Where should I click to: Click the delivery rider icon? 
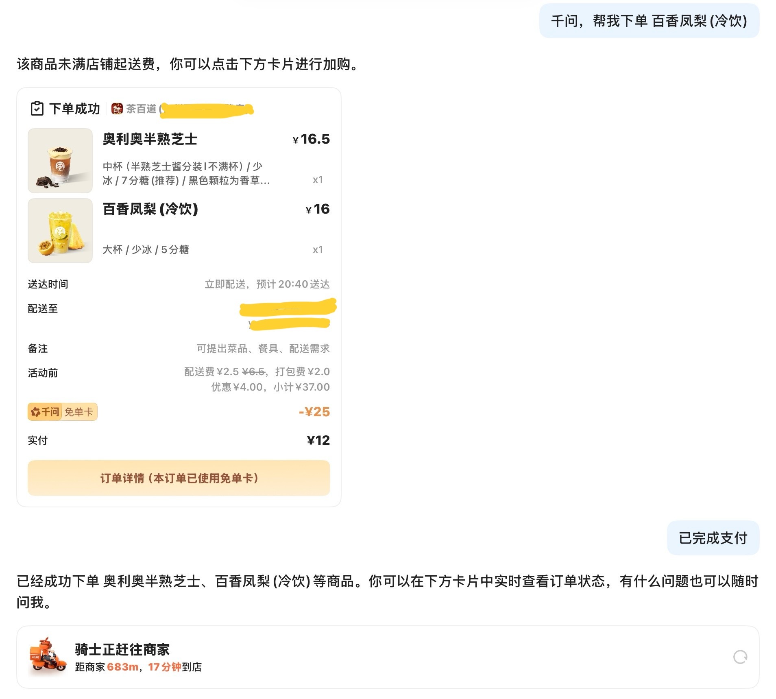click(46, 657)
